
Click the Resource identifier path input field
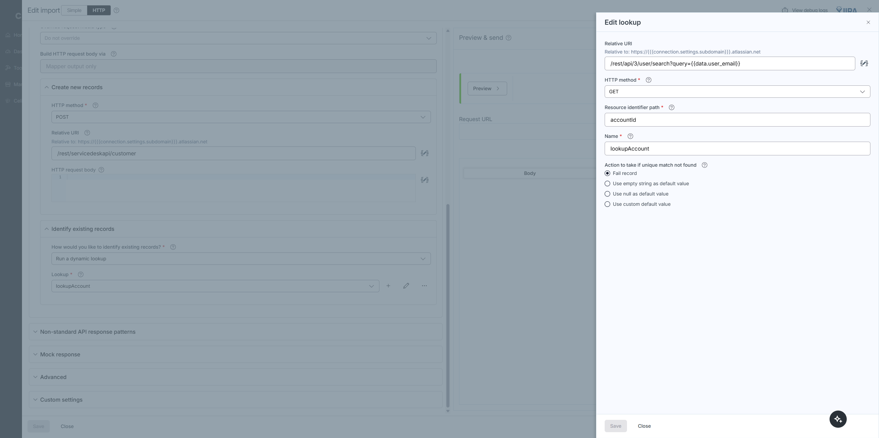tap(737, 120)
